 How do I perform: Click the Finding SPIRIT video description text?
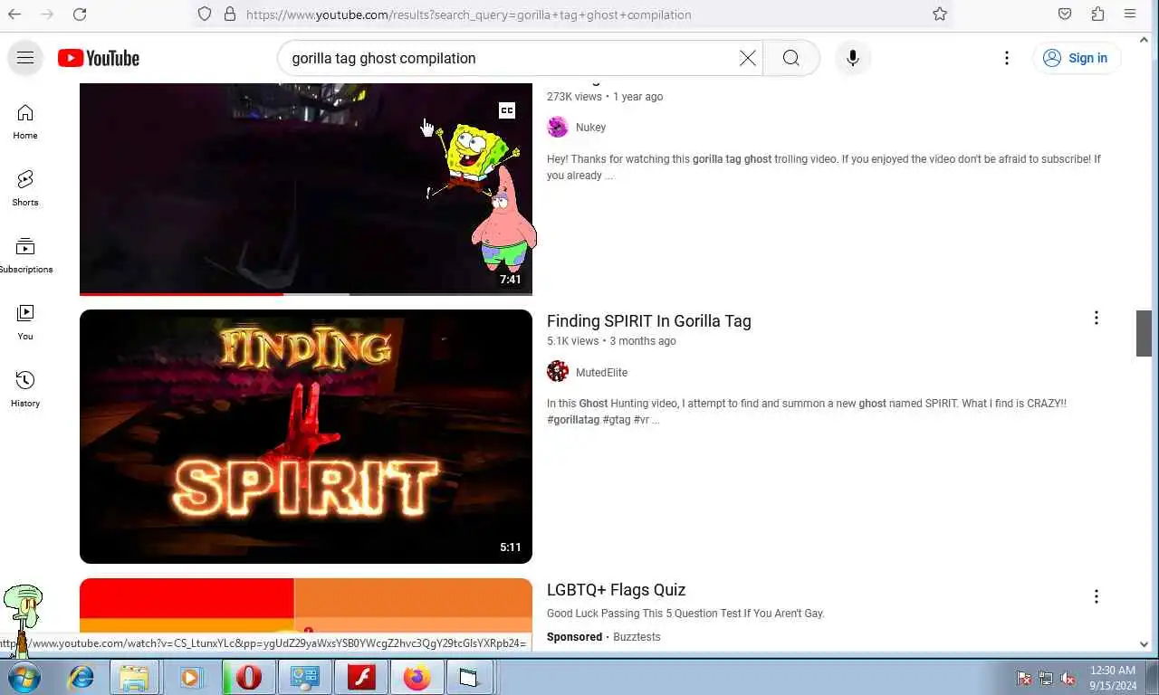tap(807, 412)
